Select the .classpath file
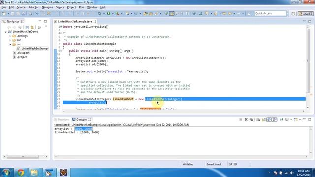The image size is (315, 177). point(21,53)
